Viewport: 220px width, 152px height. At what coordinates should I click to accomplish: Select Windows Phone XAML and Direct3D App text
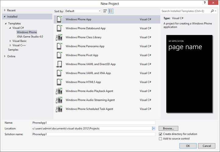pyautogui.click(x=90, y=64)
